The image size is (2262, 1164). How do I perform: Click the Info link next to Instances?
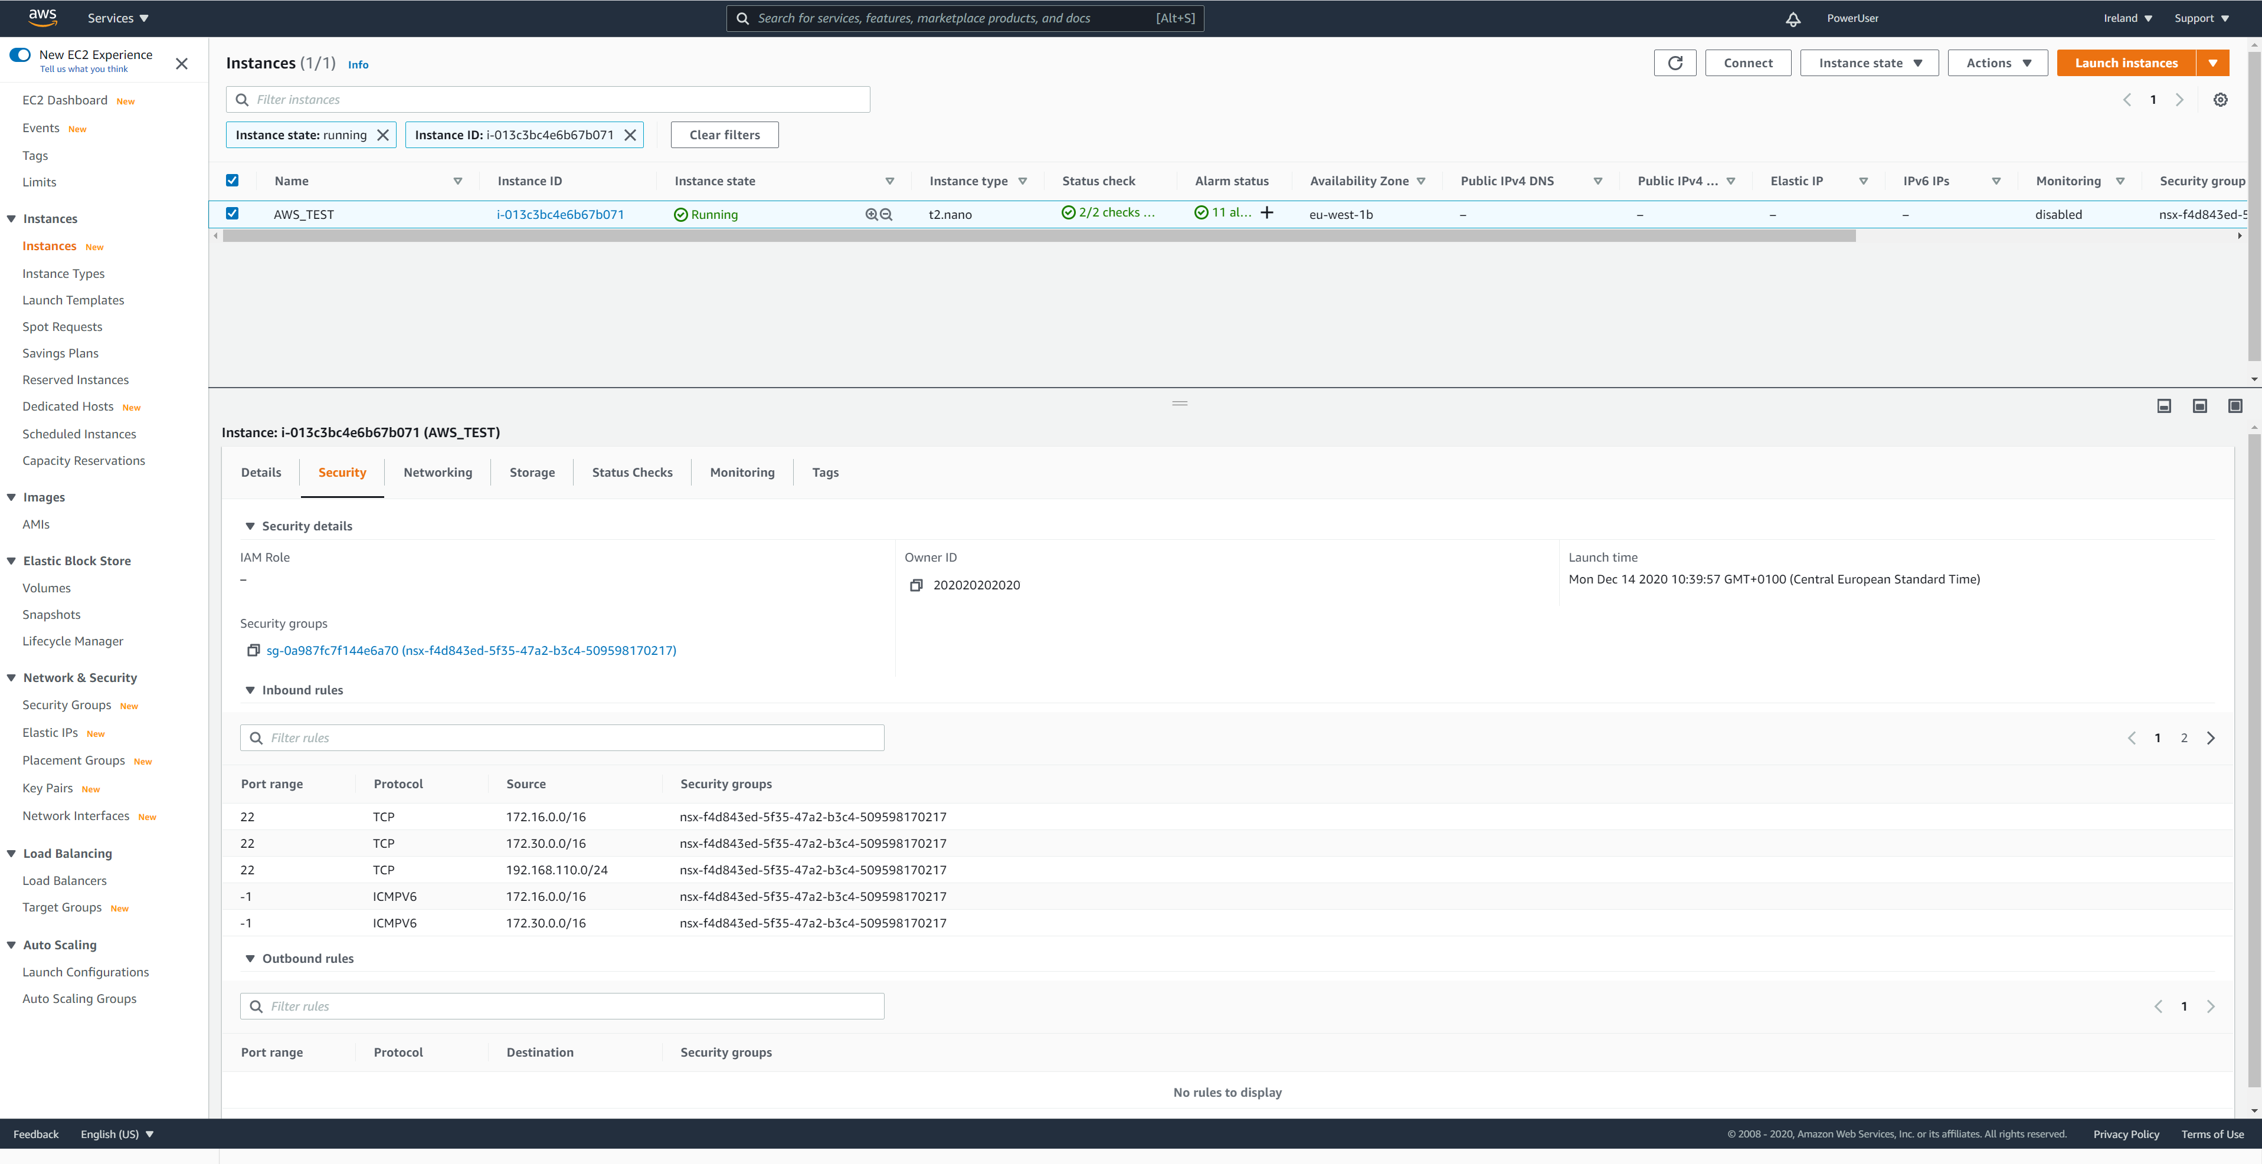pyautogui.click(x=358, y=65)
